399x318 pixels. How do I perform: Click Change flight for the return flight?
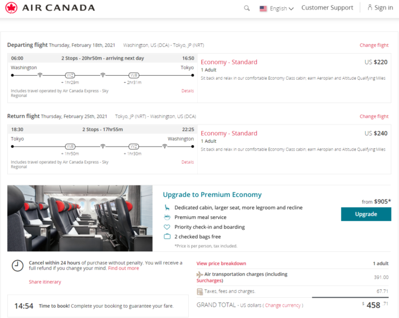(x=374, y=116)
